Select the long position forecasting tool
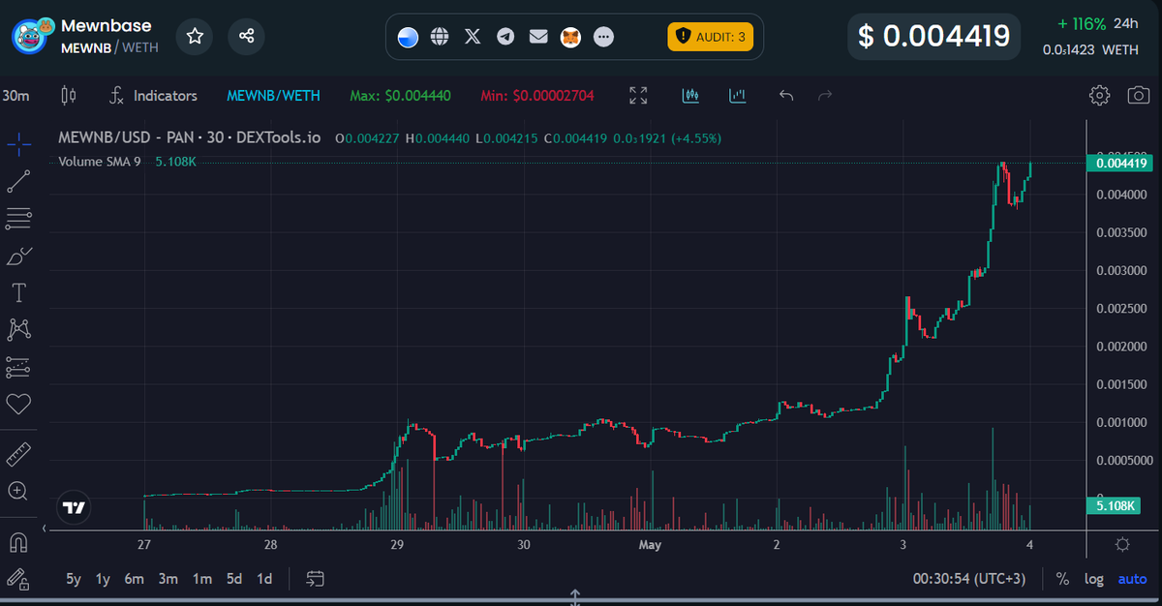The image size is (1162, 606). pos(18,367)
